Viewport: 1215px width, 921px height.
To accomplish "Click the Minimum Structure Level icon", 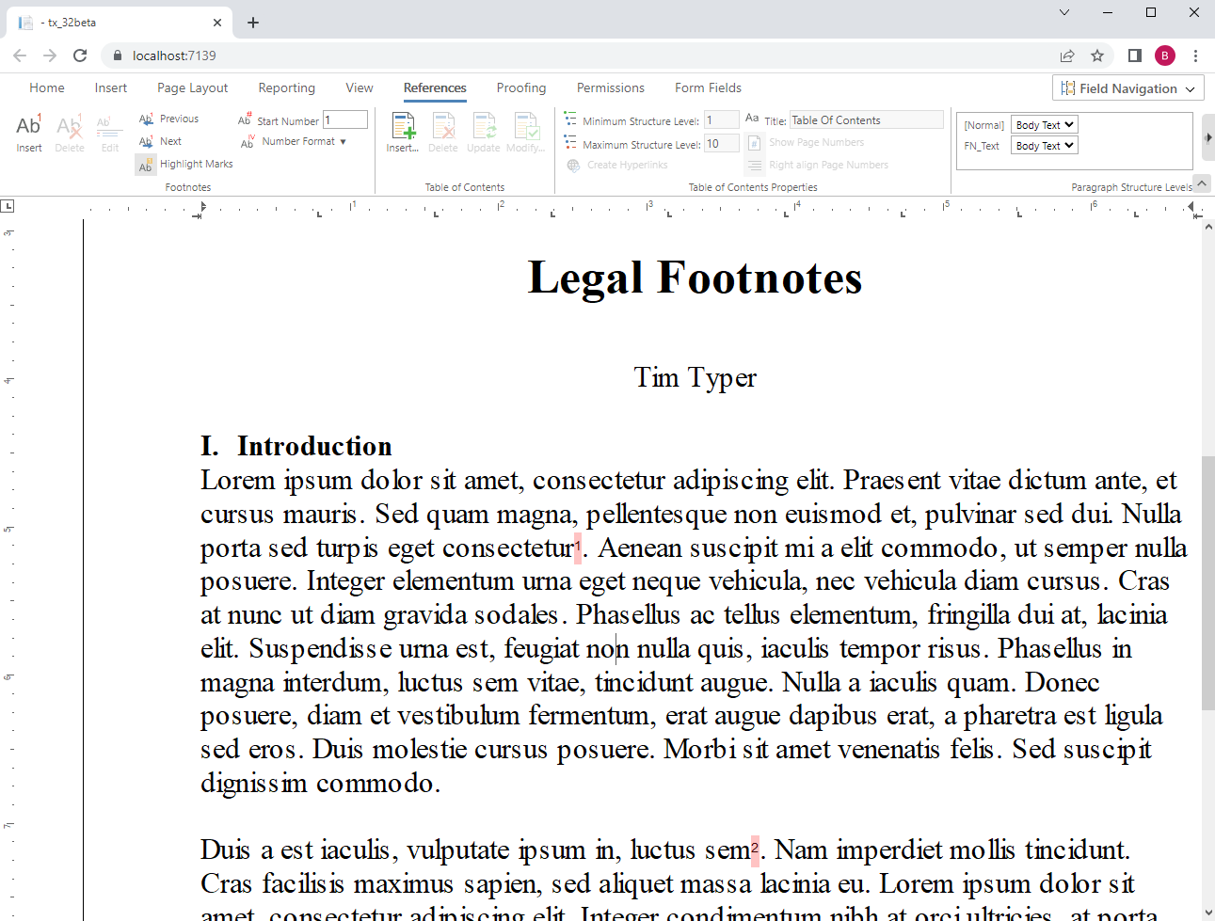I will [x=570, y=119].
